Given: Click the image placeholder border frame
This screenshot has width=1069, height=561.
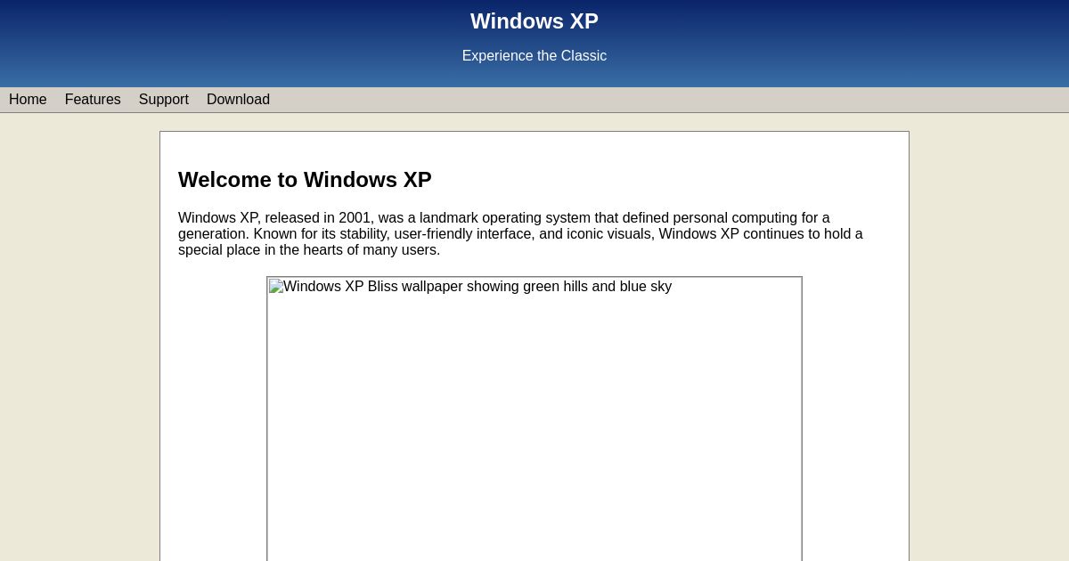Looking at the screenshot, I should (x=268, y=419).
